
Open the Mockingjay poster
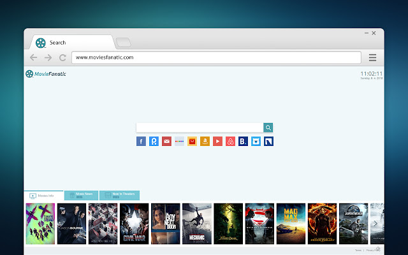pyautogui.click(x=322, y=224)
